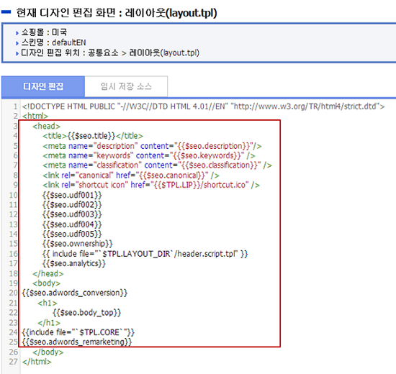Click the meta description line in editor
The height and width of the screenshot is (374, 396).
(152, 146)
